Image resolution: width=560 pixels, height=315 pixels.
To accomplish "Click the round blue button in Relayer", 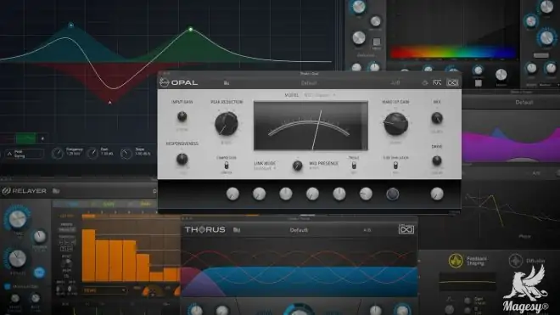I will pos(39,273).
